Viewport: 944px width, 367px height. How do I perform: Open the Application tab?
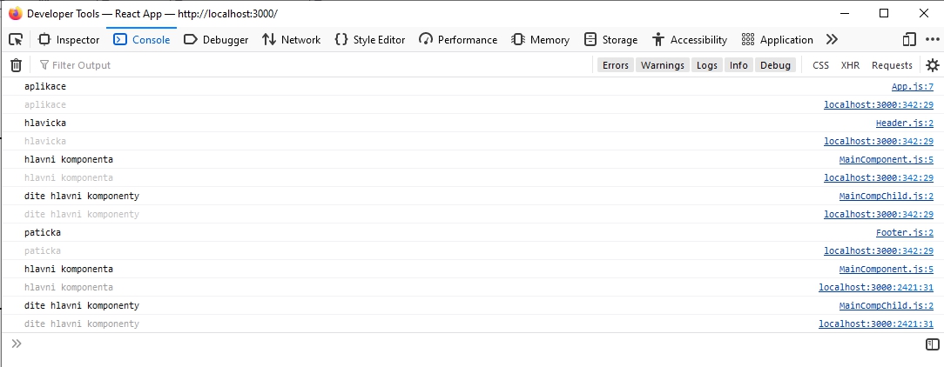pos(778,40)
